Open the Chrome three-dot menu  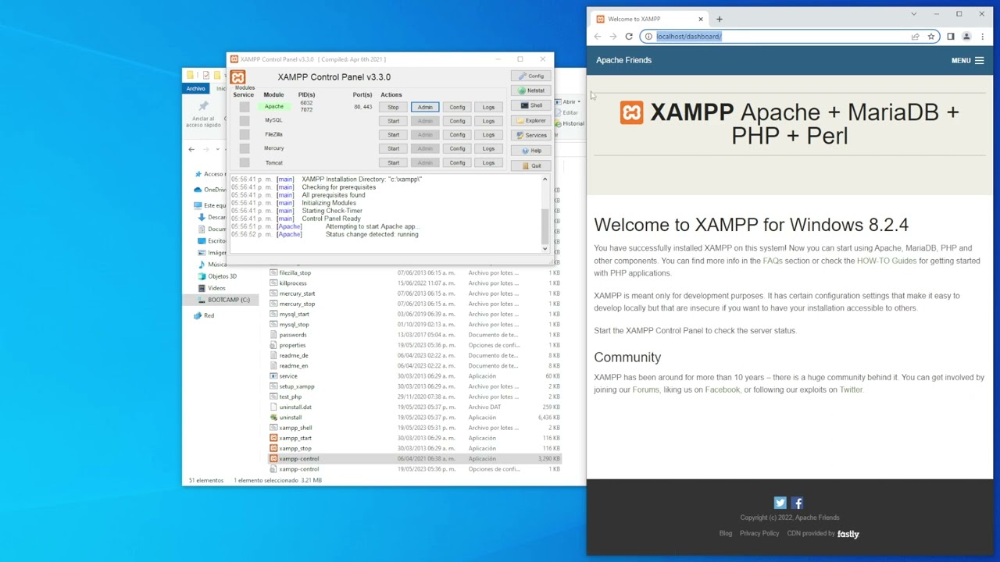[x=983, y=37]
